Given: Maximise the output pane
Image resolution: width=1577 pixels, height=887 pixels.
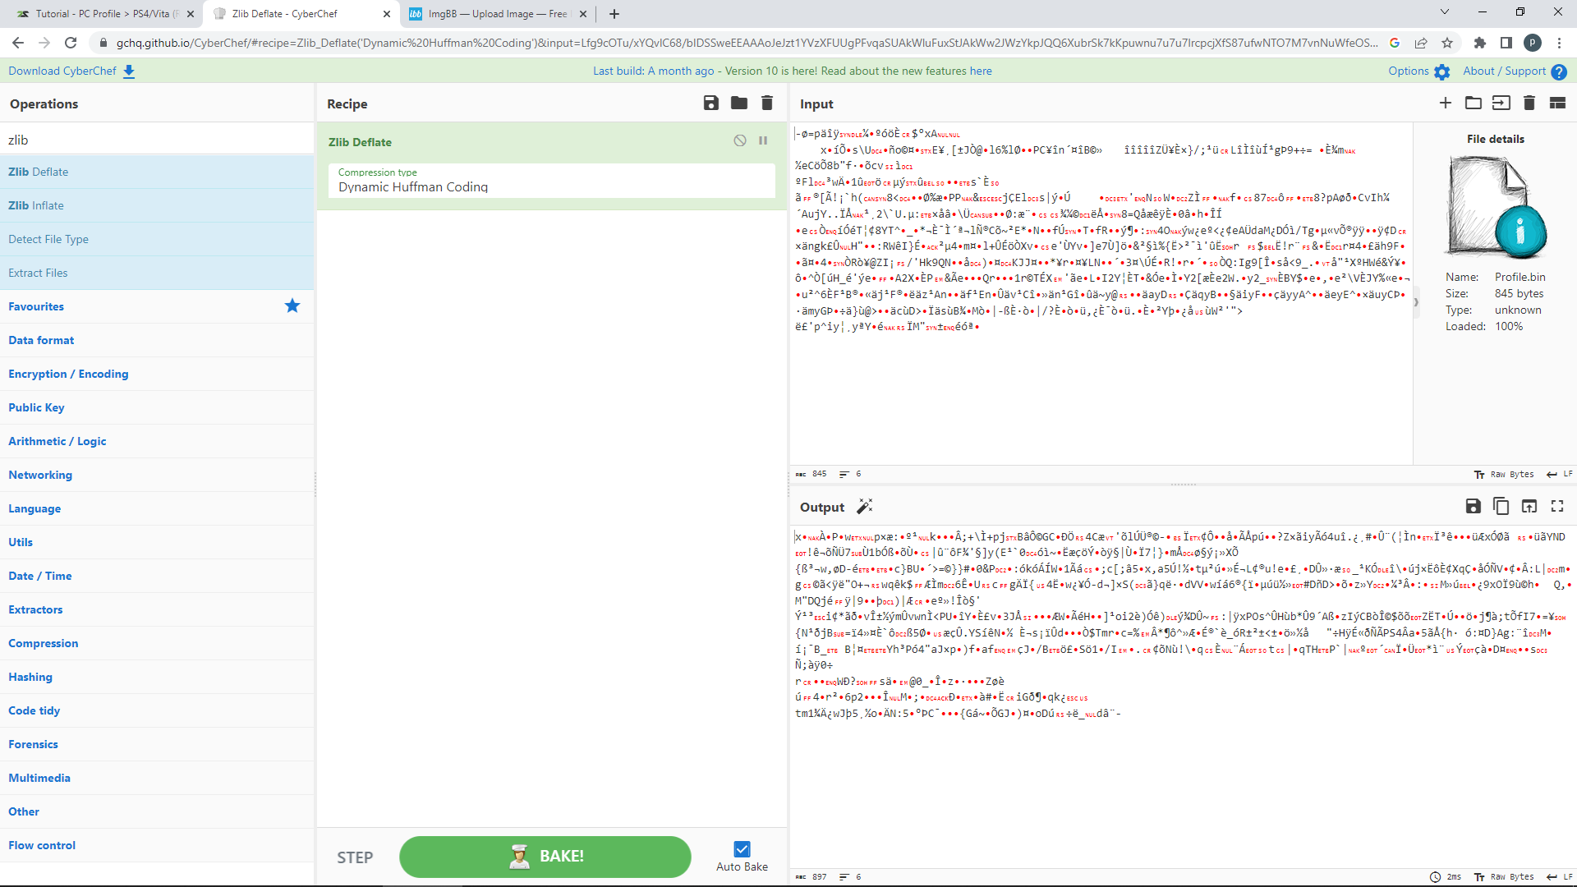Looking at the screenshot, I should point(1557,506).
